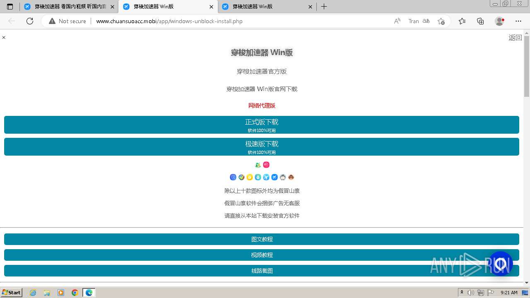530x298 pixels.
Task: Close the third browser tab
Action: [311, 7]
